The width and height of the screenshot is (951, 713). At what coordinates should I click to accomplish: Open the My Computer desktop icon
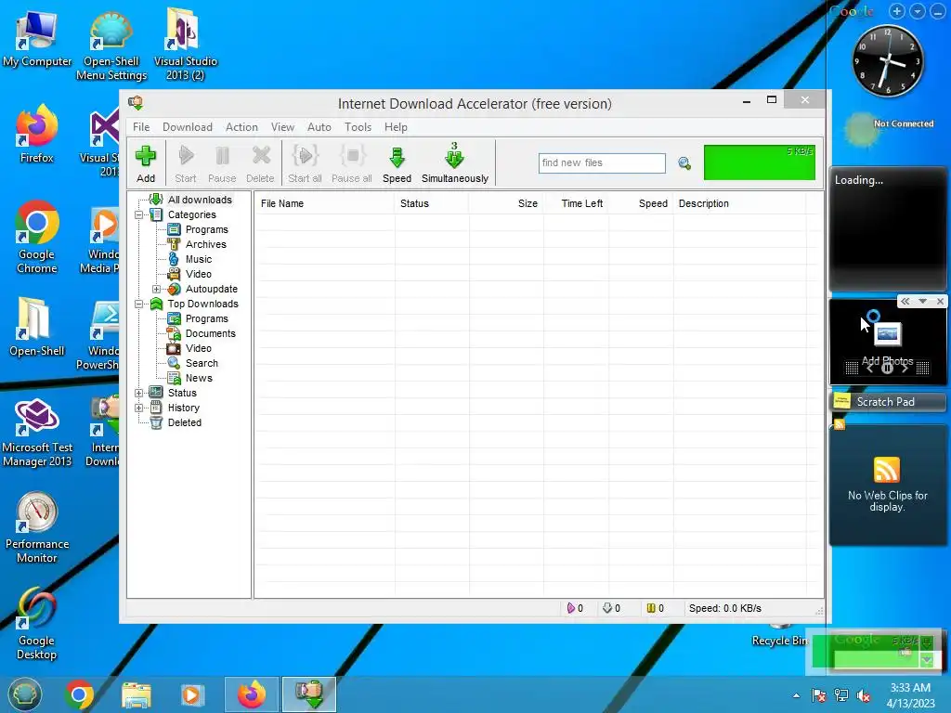pyautogui.click(x=37, y=39)
